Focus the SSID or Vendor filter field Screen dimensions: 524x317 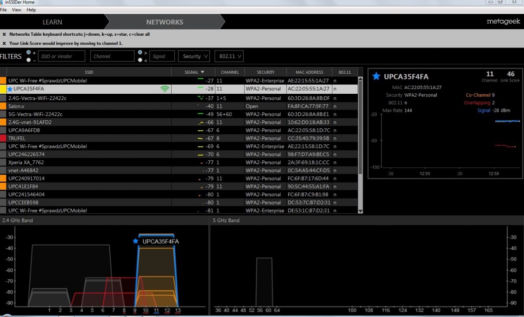pos(62,56)
